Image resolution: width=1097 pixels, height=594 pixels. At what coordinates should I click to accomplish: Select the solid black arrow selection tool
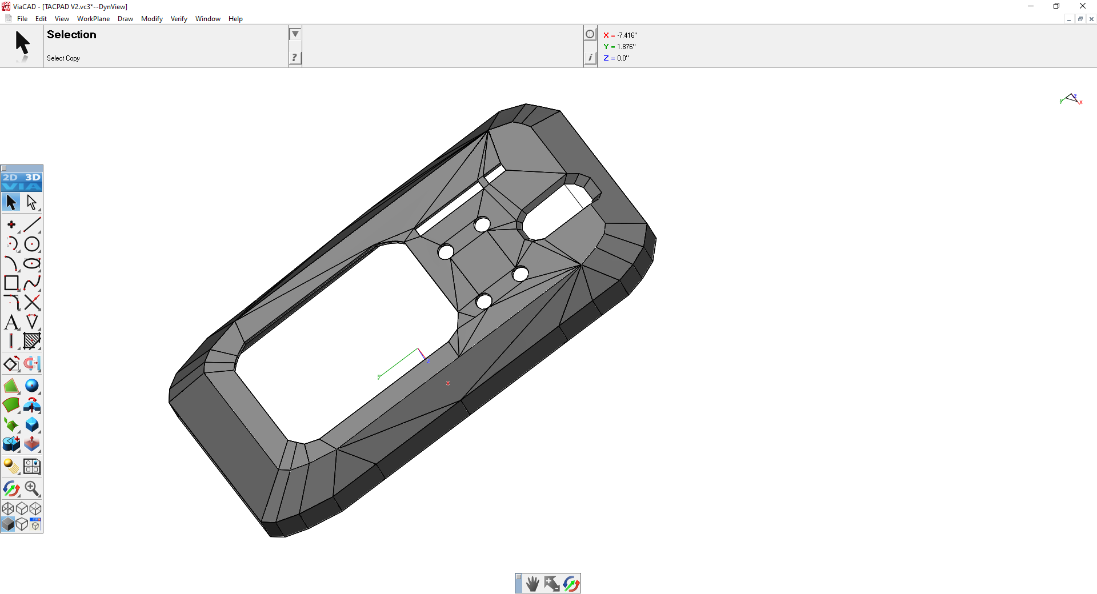pos(11,202)
